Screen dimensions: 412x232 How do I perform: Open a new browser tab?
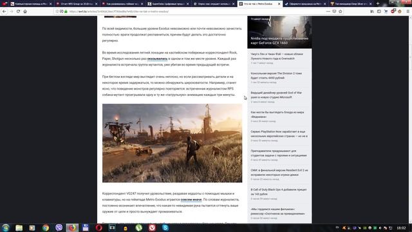pos(378,4)
